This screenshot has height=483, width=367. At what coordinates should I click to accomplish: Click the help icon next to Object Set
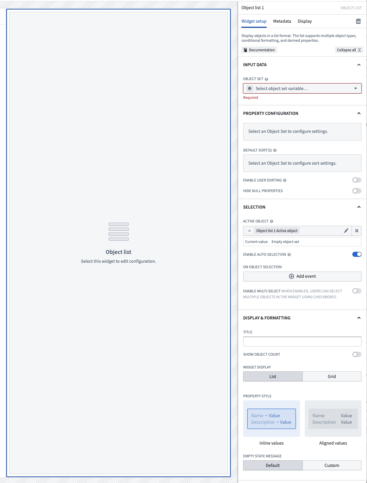coord(267,79)
